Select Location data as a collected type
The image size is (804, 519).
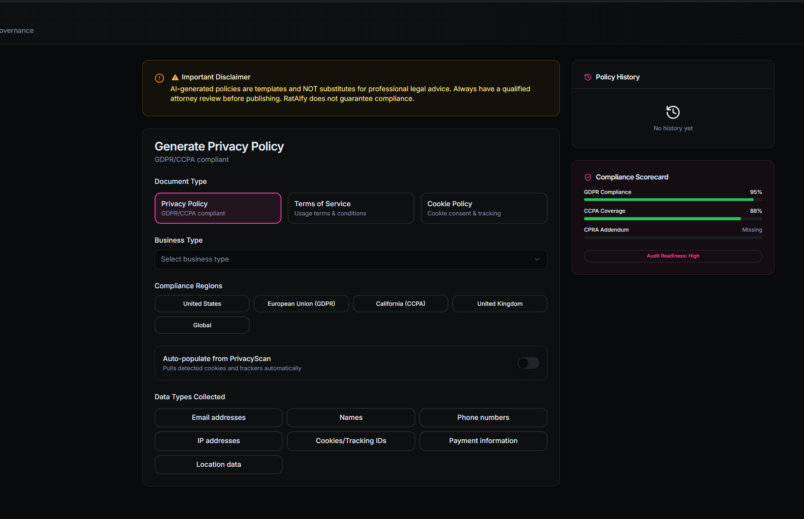[x=218, y=464]
